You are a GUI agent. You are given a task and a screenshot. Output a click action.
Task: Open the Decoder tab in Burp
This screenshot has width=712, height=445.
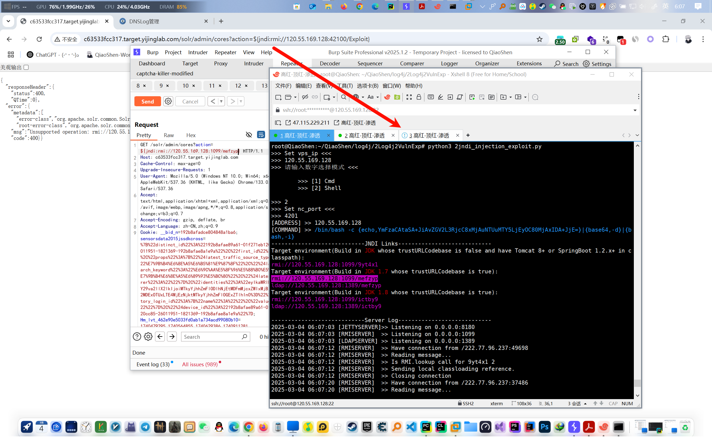coord(330,63)
